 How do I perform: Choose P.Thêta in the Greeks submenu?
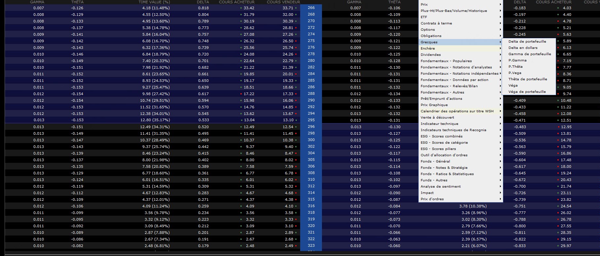[x=515, y=66]
